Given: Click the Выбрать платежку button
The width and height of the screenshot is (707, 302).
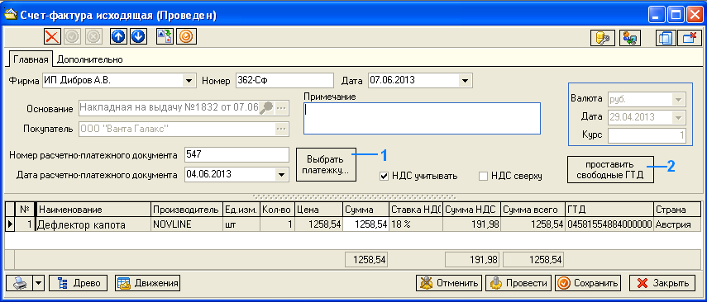Looking at the screenshot, I should 326,165.
